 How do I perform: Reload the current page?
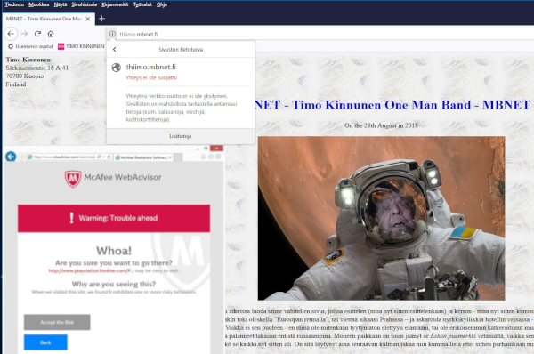pos(37,34)
